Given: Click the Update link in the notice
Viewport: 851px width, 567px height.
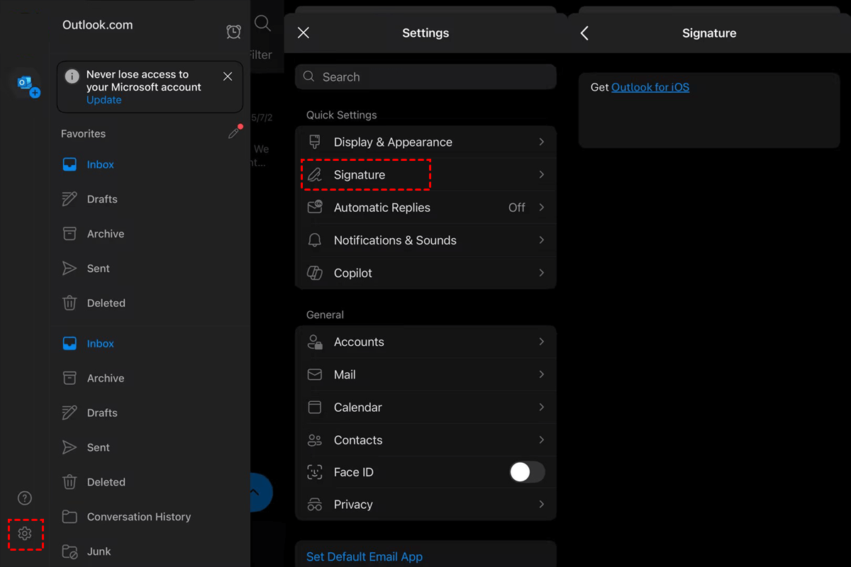Looking at the screenshot, I should [104, 100].
